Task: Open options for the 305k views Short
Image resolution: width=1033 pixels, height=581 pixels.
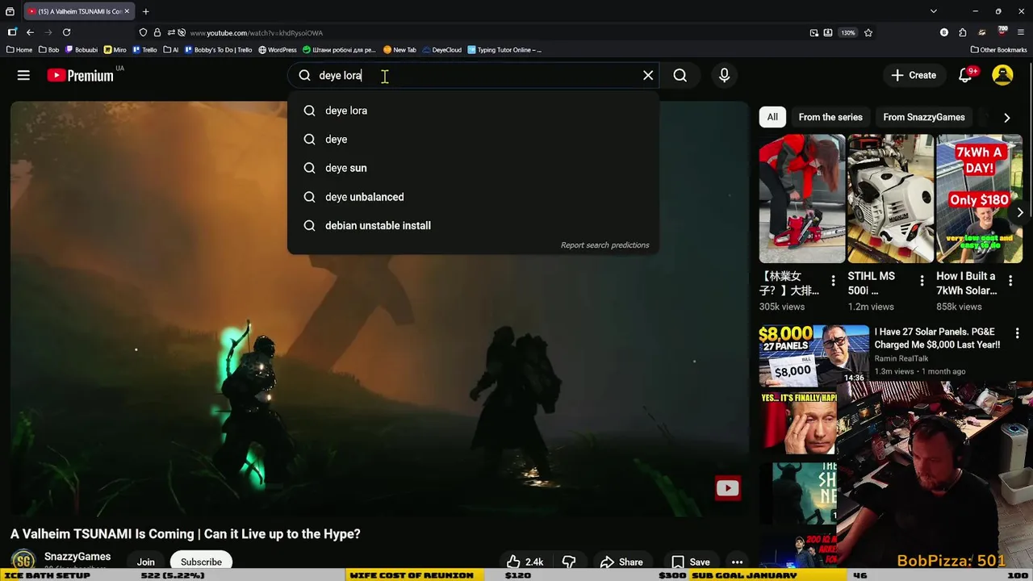Action: pyautogui.click(x=834, y=281)
